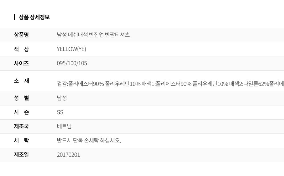Select the 시 즌 row label
Screen dimensions: 284x176
(21, 112)
